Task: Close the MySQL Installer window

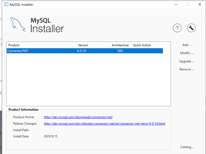Action: pos(200,4)
